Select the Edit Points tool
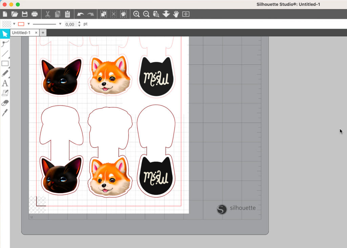Screen dimensions: 347x248 point(5,44)
